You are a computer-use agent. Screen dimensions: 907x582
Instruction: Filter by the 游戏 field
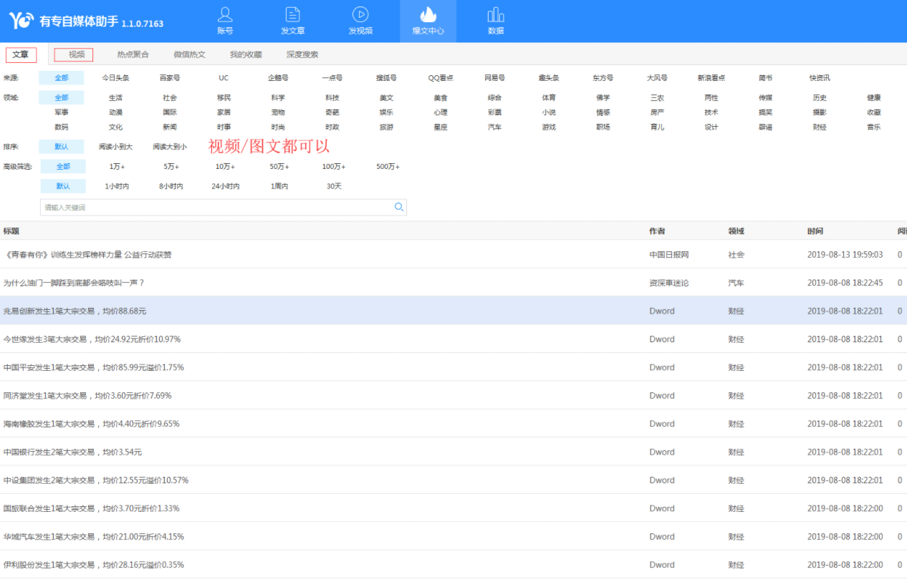click(x=549, y=127)
